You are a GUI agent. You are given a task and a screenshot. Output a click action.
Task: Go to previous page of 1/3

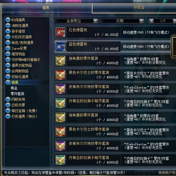pyautogui.click(x=151, y=21)
